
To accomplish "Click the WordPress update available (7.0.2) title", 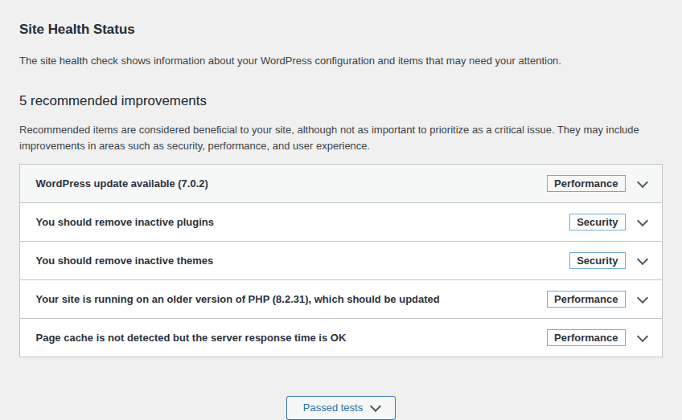I will click(x=121, y=184).
